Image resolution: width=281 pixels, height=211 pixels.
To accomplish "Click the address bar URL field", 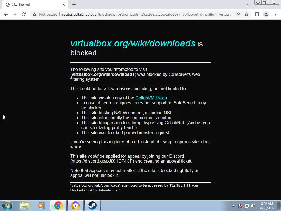I will pyautogui.click(x=147, y=14).
